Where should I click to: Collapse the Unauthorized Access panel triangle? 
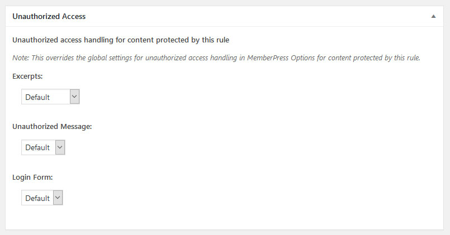(x=433, y=17)
